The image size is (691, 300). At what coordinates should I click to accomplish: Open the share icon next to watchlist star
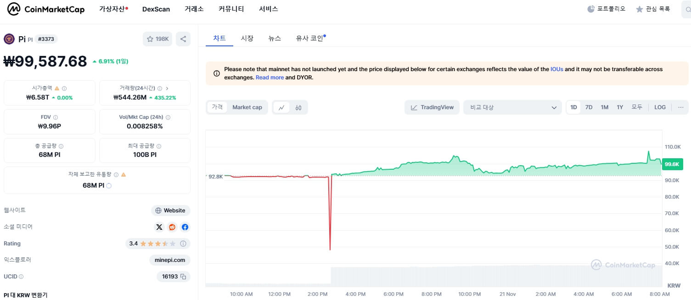[x=183, y=39]
